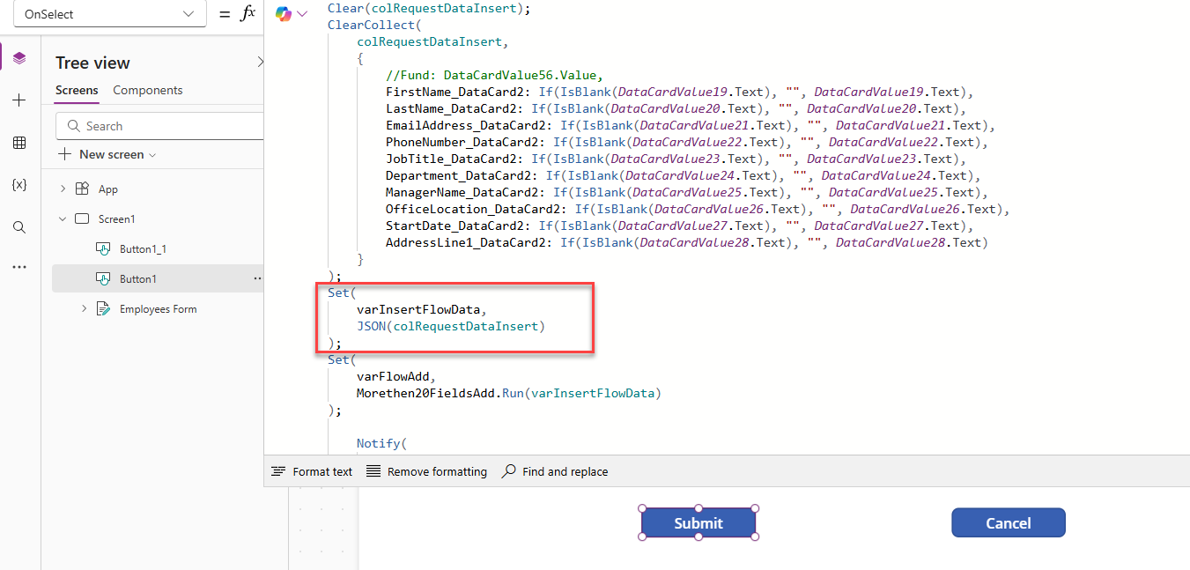Image resolution: width=1190 pixels, height=570 pixels.
Task: Open the Tree view layers icon
Action: (19, 58)
